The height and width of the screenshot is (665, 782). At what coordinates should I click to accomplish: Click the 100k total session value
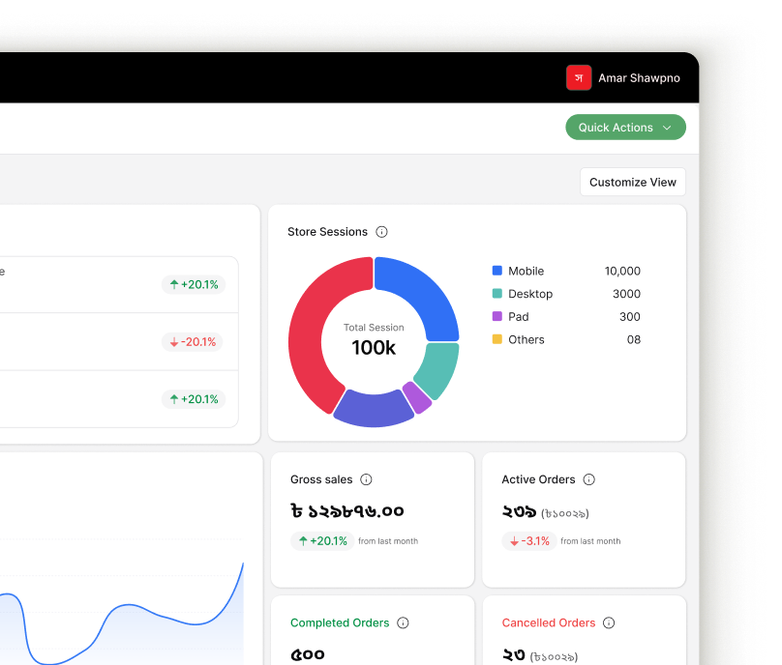point(374,348)
